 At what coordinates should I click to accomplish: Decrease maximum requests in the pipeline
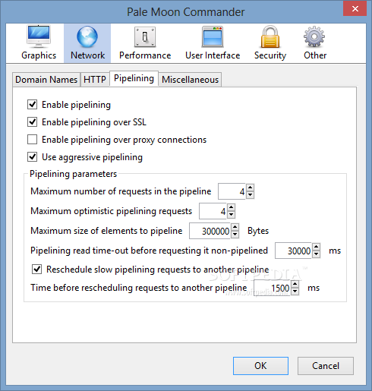click(250, 195)
